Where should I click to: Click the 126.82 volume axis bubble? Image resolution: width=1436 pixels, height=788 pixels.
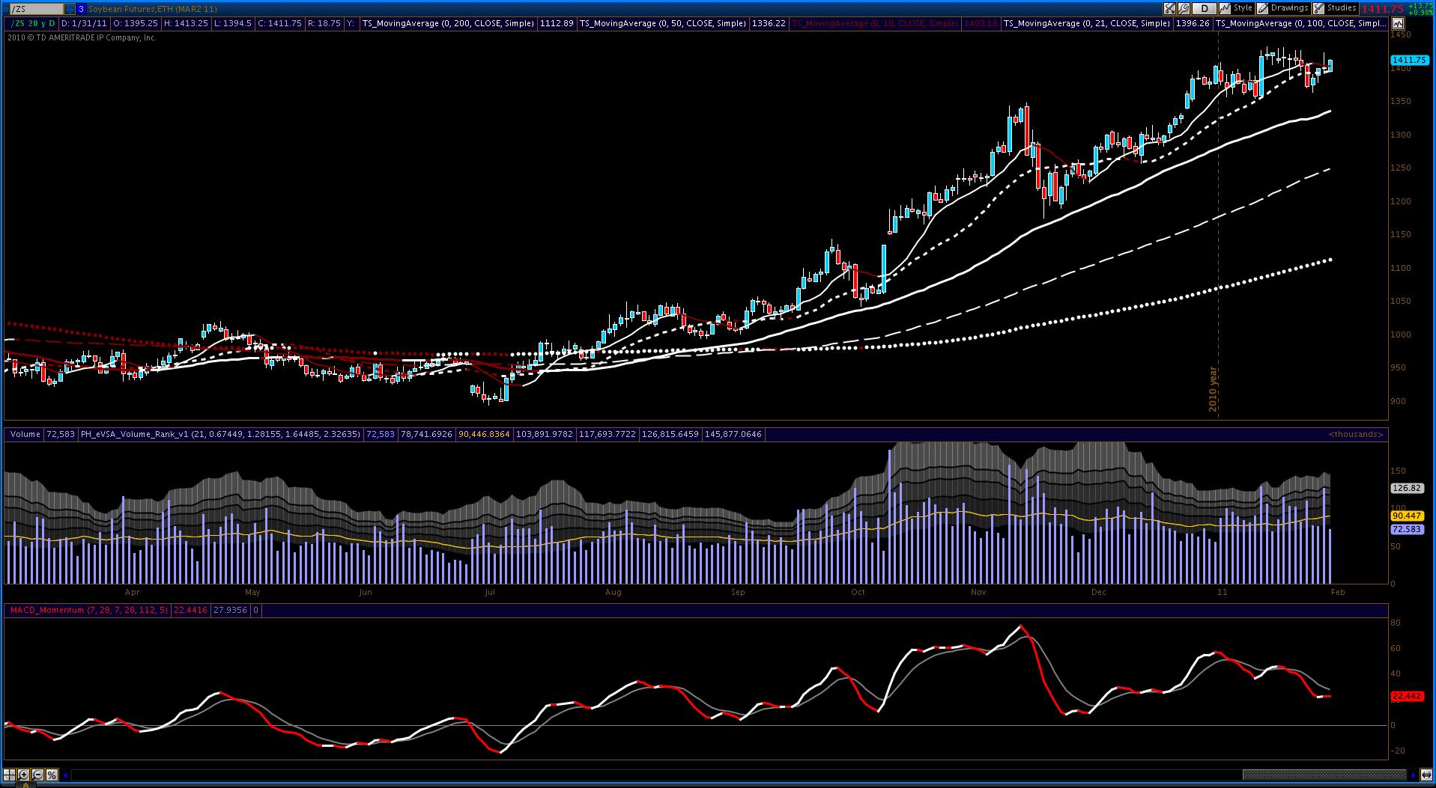click(1406, 488)
